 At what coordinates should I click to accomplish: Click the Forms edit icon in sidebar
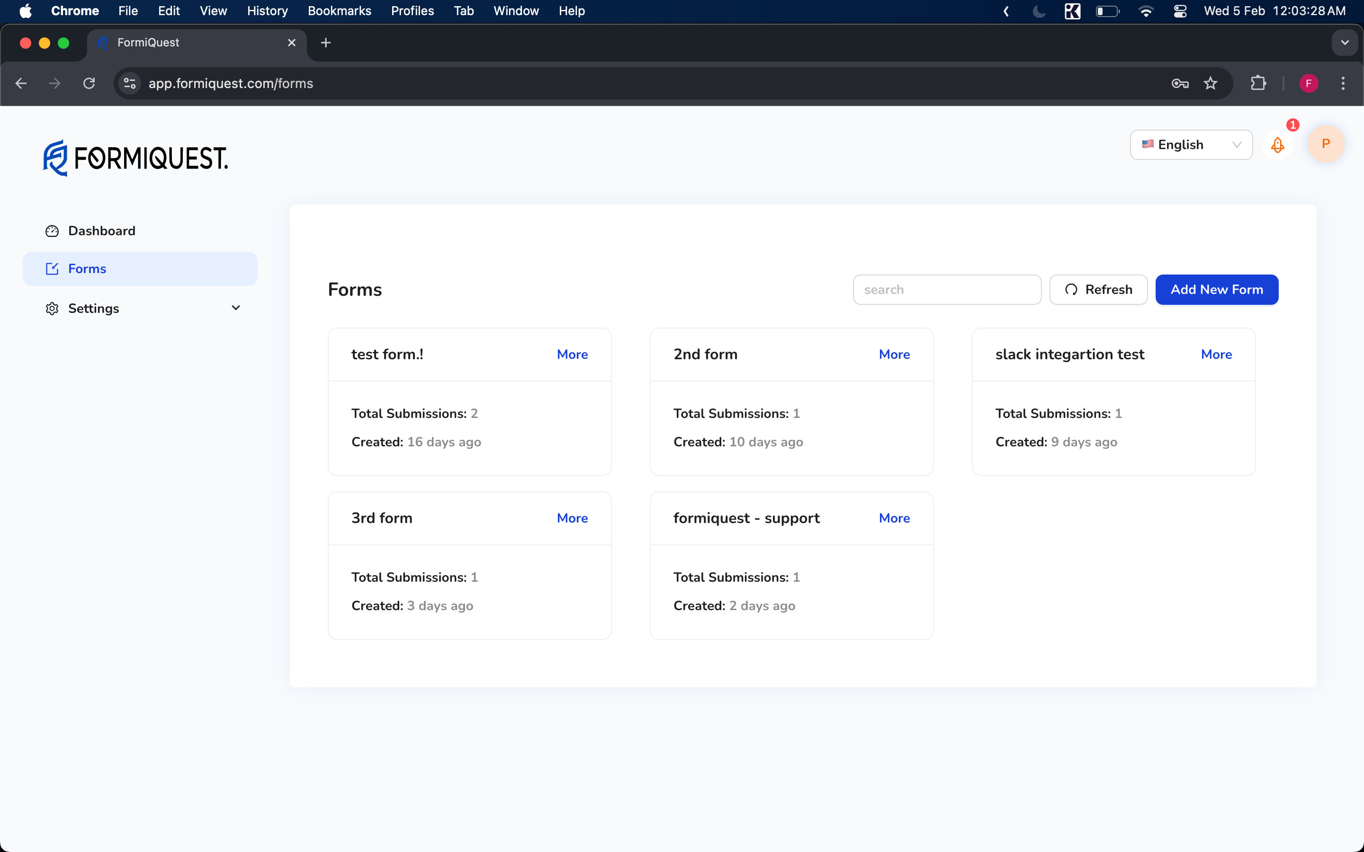click(52, 269)
